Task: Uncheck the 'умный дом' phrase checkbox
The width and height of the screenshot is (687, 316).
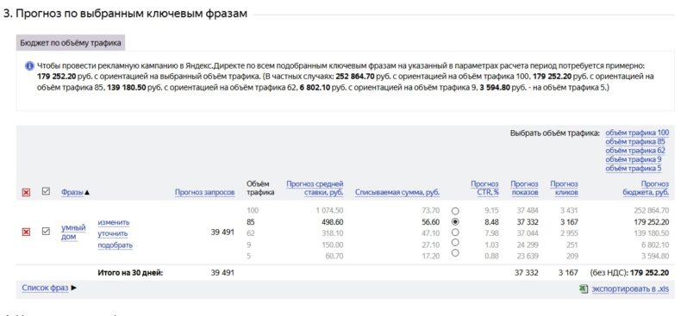Action: pos(46,231)
